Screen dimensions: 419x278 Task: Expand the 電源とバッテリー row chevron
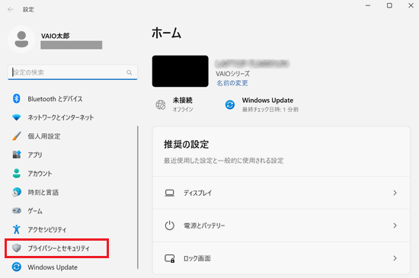point(395,225)
